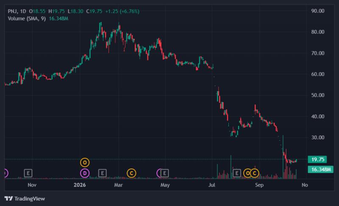The height and width of the screenshot is (206, 339).
Task: Click the Sep label on the time axis
Action: pos(259,185)
